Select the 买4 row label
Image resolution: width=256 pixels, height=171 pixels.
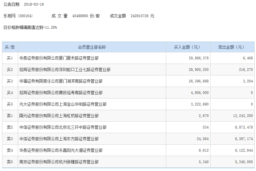(x=10, y=93)
